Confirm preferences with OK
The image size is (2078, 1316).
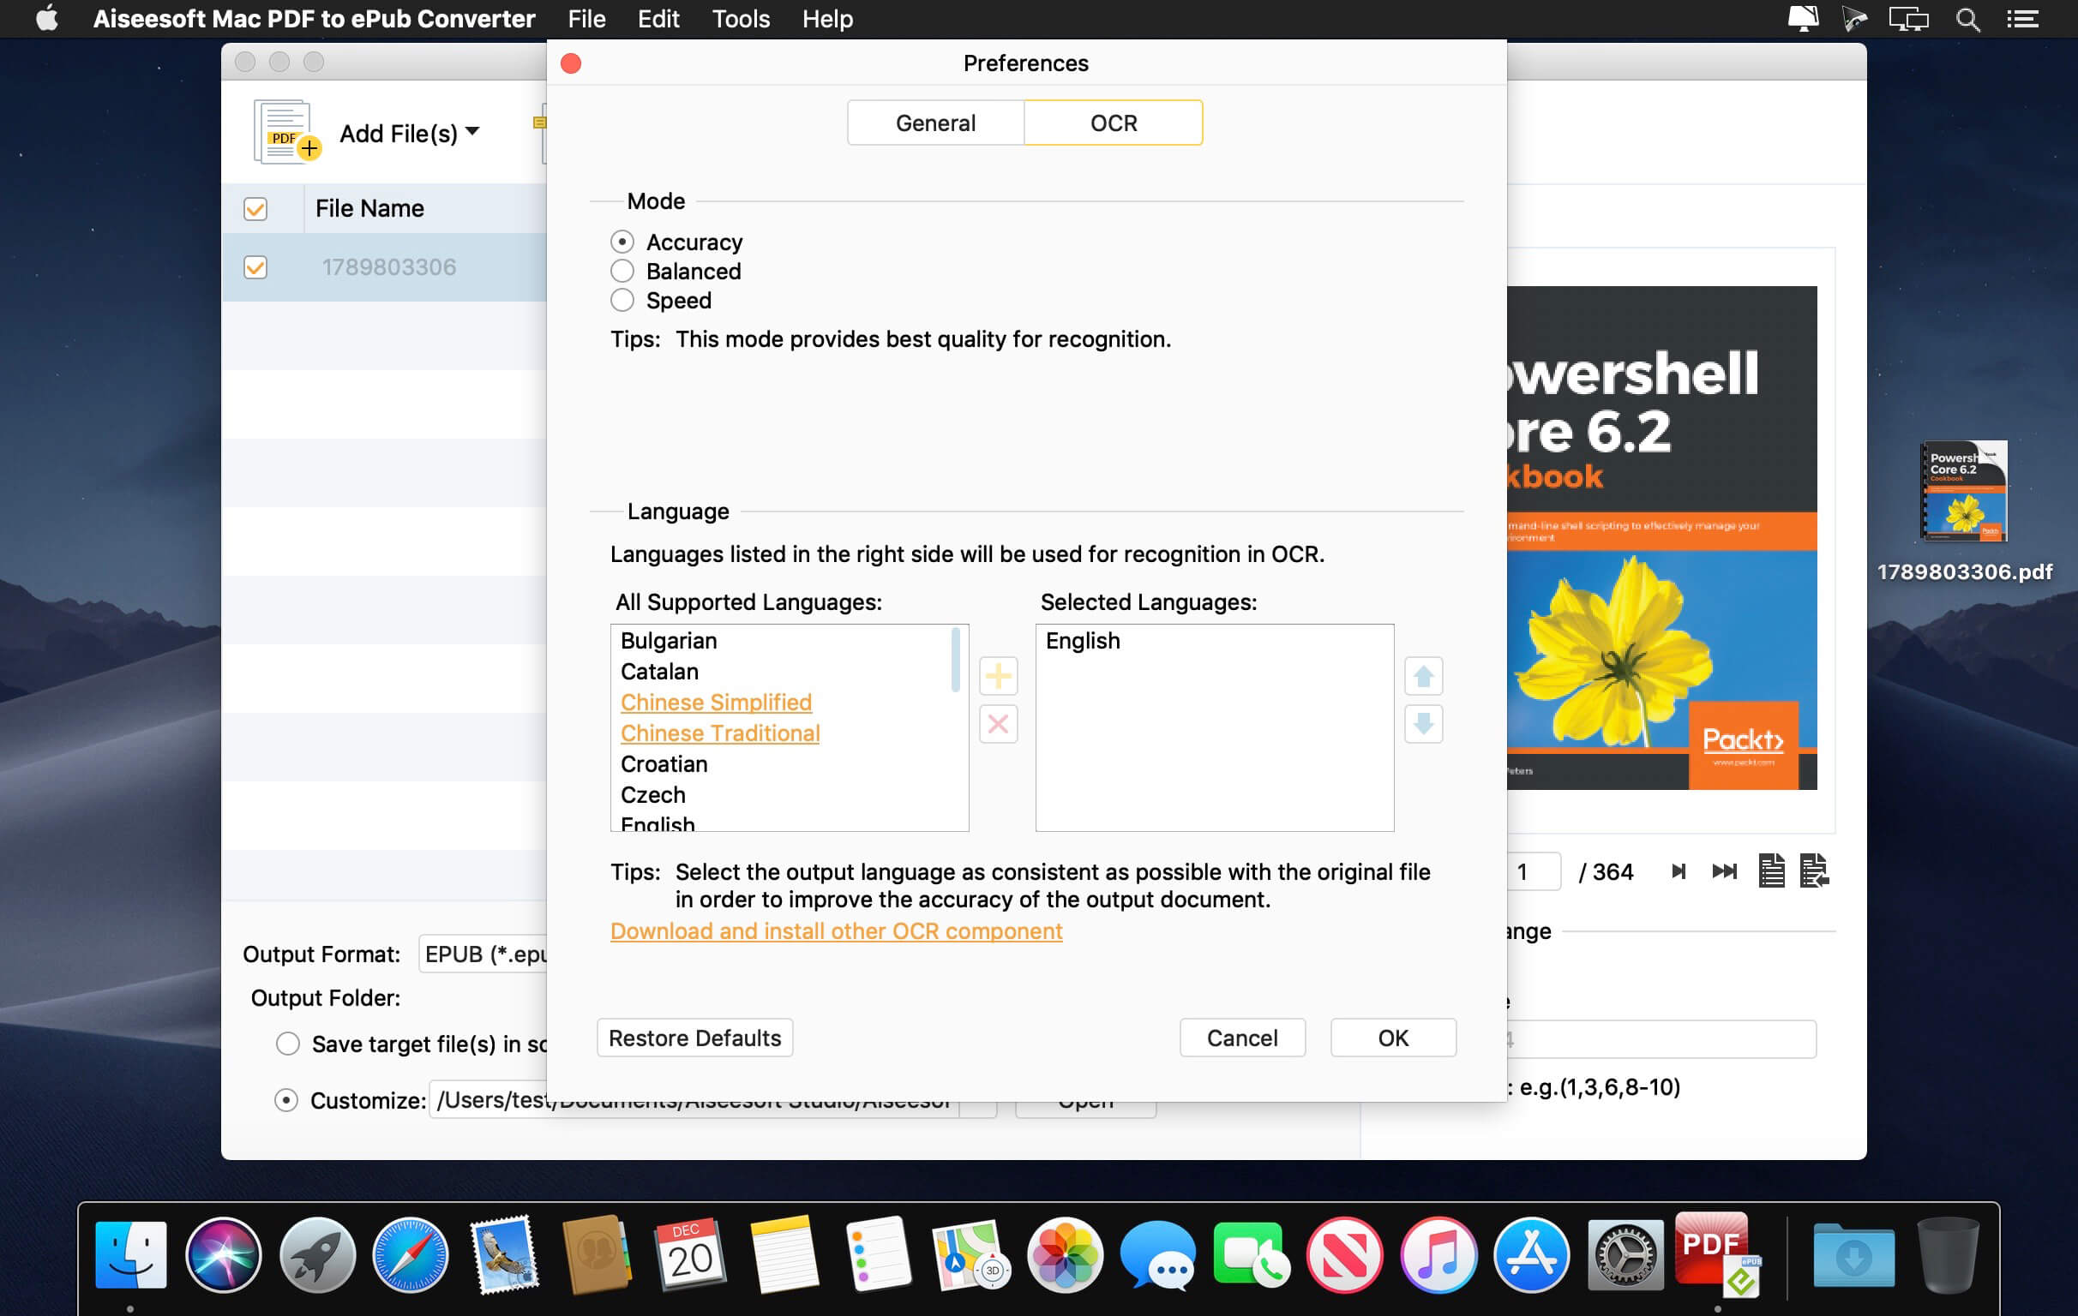click(x=1393, y=1038)
